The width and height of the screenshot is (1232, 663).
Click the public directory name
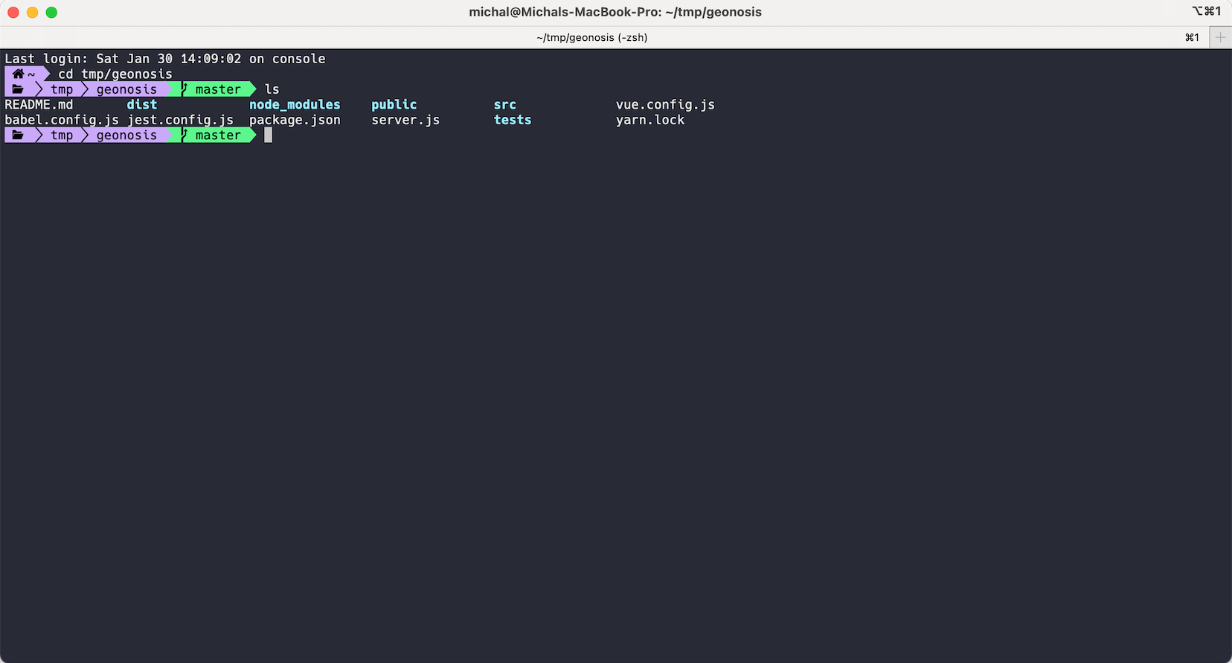click(394, 105)
